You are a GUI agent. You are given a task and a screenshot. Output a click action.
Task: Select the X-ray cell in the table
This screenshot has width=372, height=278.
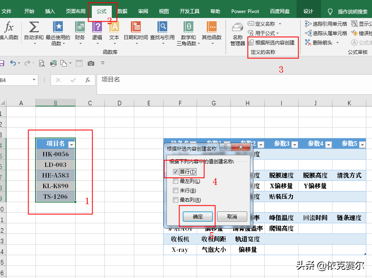coord(180,250)
